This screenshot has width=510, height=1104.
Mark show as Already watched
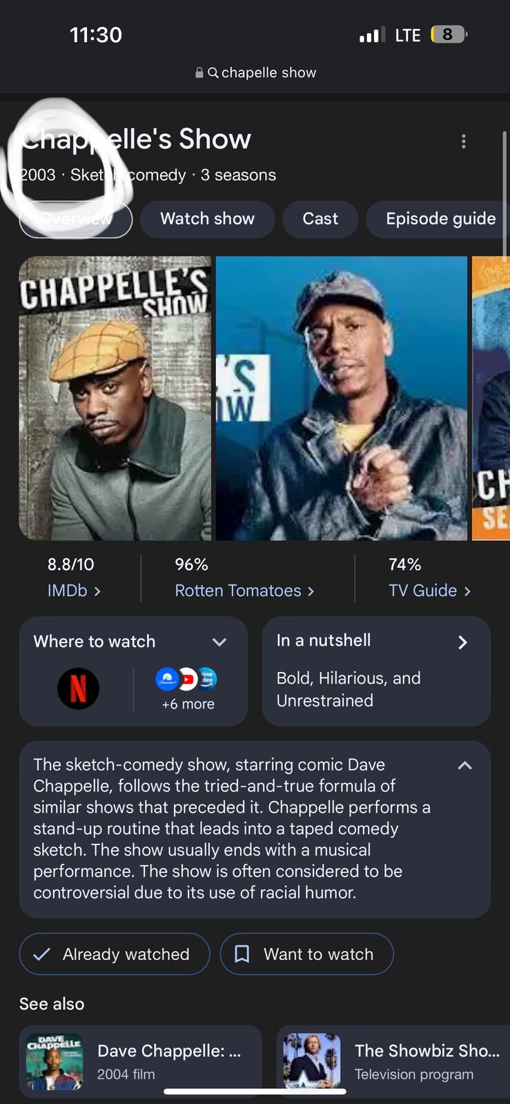(x=115, y=954)
